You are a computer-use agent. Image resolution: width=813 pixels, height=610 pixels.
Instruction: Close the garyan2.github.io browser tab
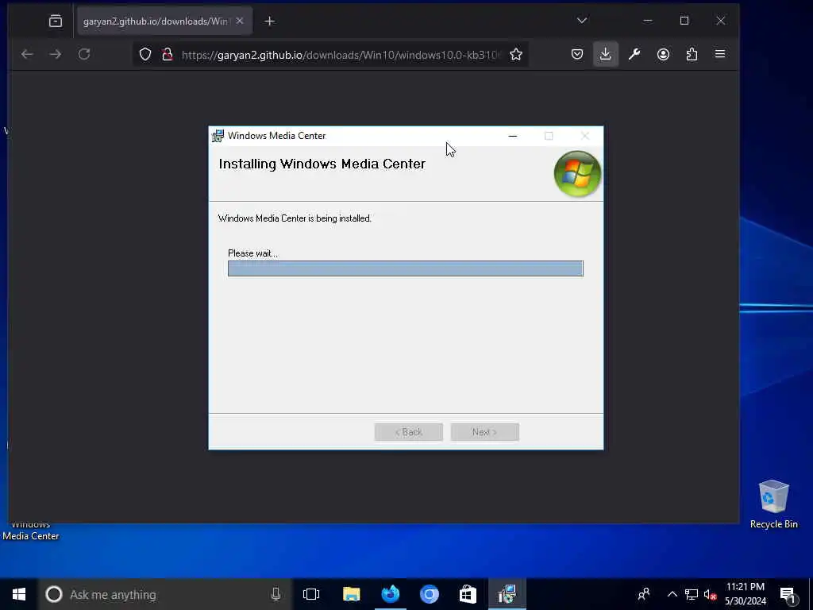click(240, 21)
